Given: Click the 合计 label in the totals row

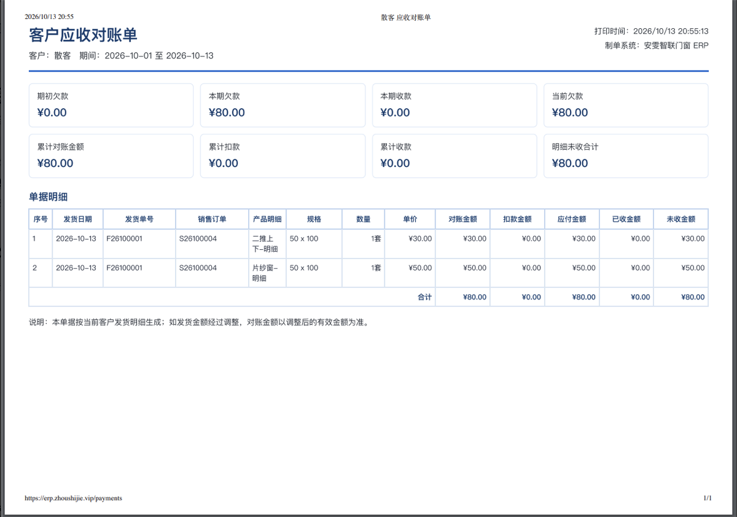Looking at the screenshot, I should (x=425, y=297).
